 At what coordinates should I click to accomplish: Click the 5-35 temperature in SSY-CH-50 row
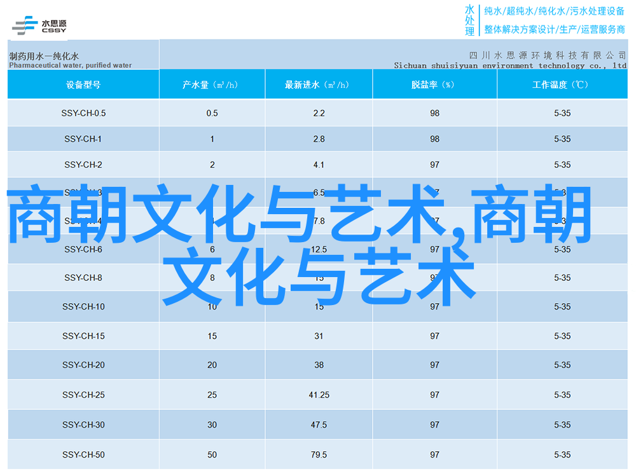[562, 455]
